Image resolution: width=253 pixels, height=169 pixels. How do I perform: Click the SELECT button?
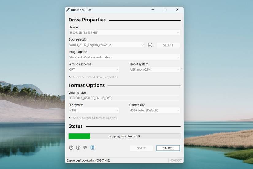168,45
